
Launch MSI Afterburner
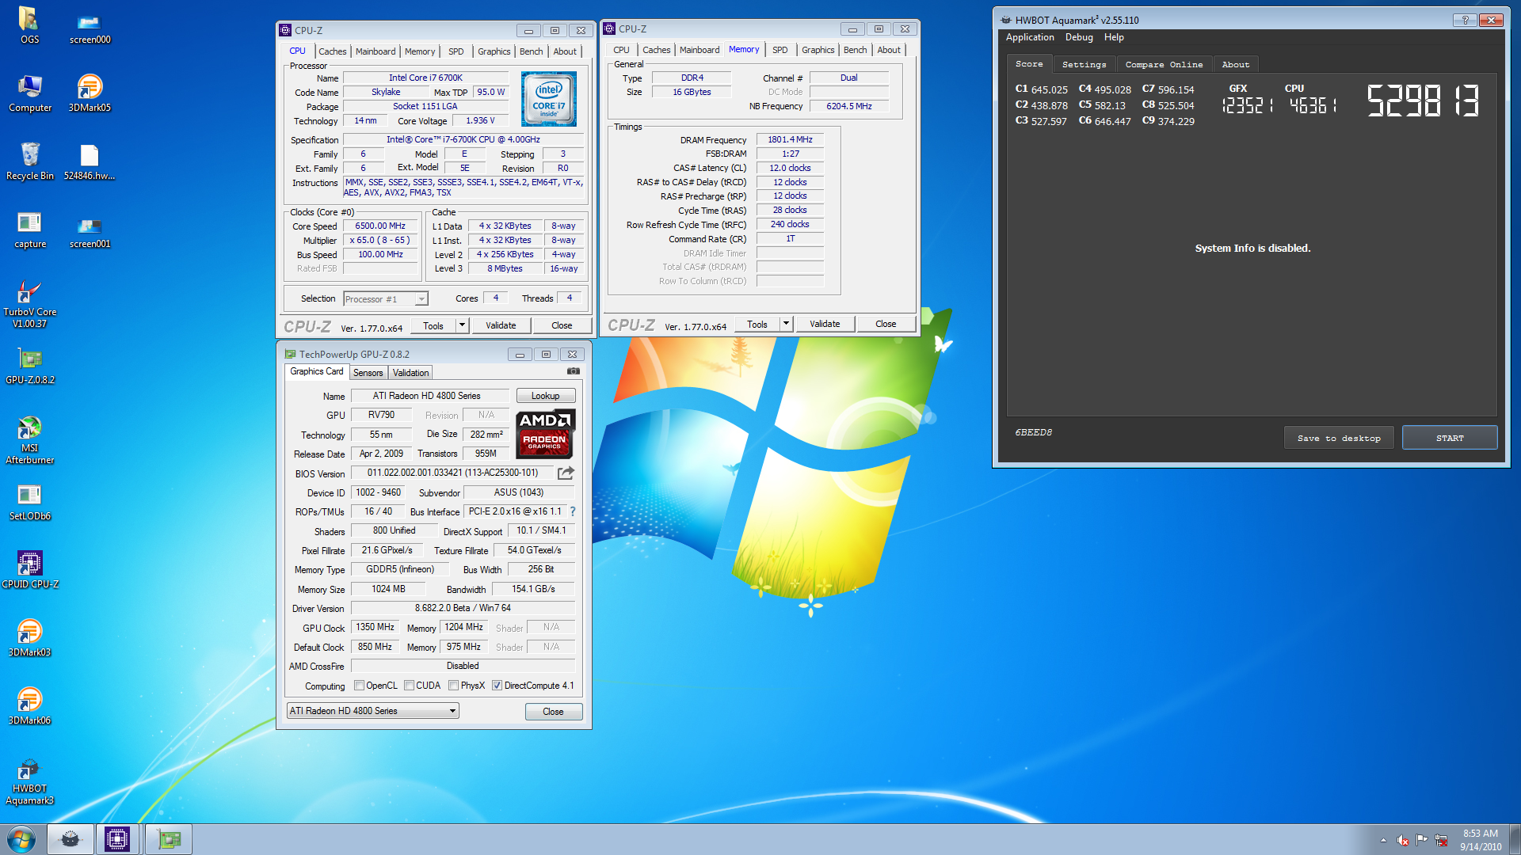click(x=29, y=440)
